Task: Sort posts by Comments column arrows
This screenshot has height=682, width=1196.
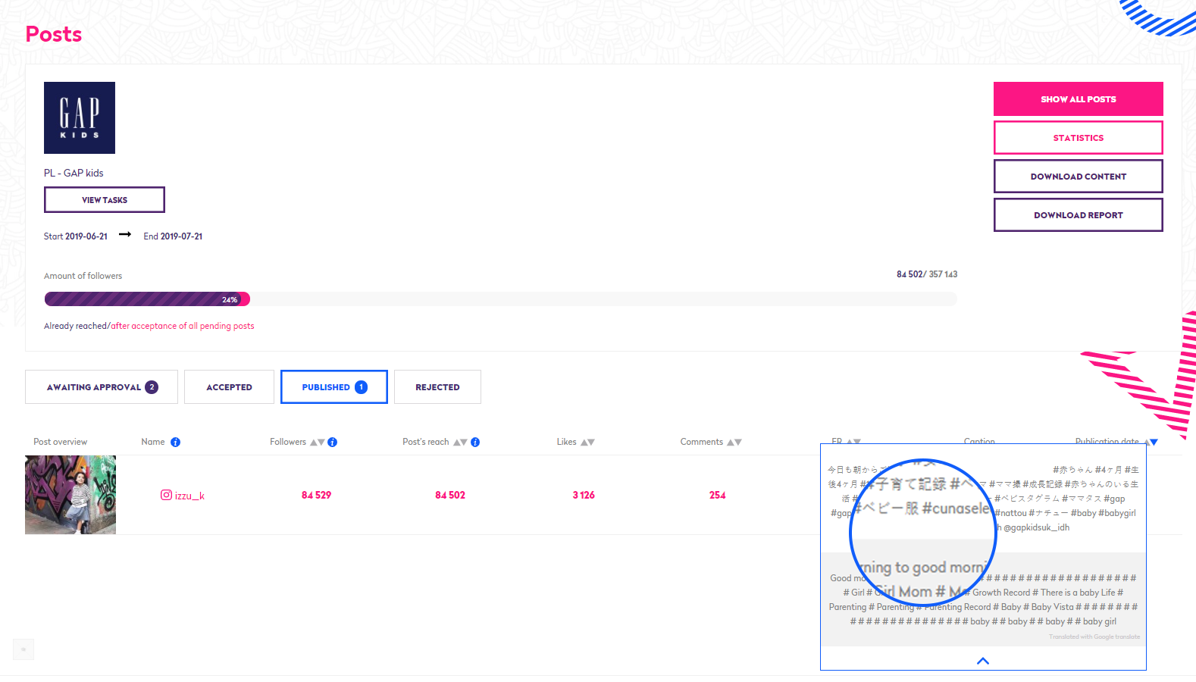Action: point(734,443)
